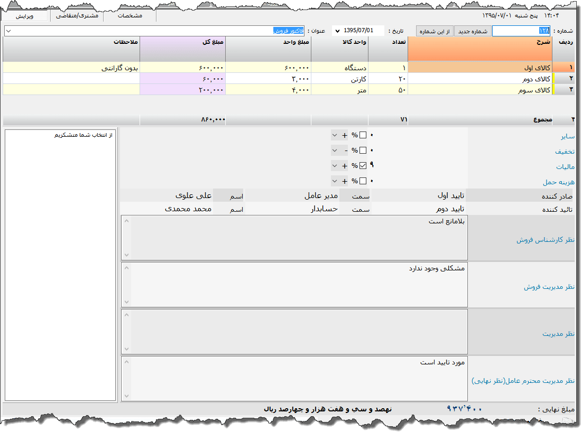Toggle the هزینه حمل percent checkbox
The width and height of the screenshot is (581, 432).
(363, 181)
